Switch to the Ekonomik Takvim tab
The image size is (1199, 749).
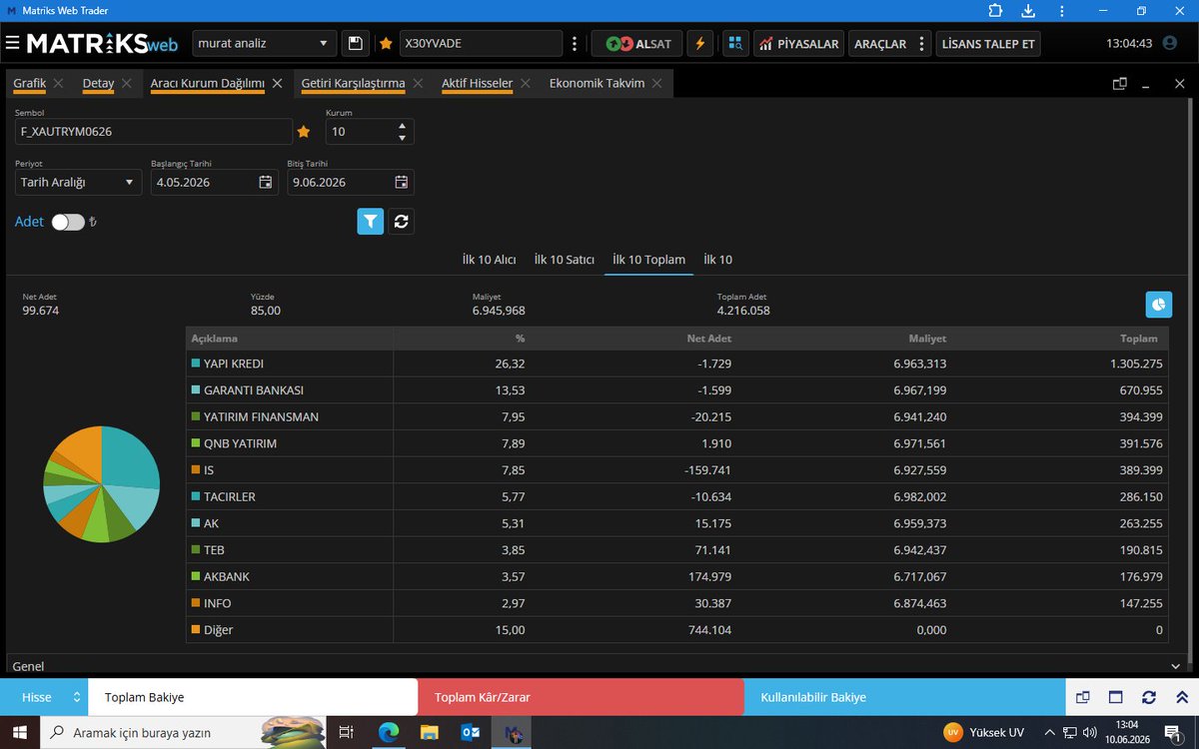point(597,83)
